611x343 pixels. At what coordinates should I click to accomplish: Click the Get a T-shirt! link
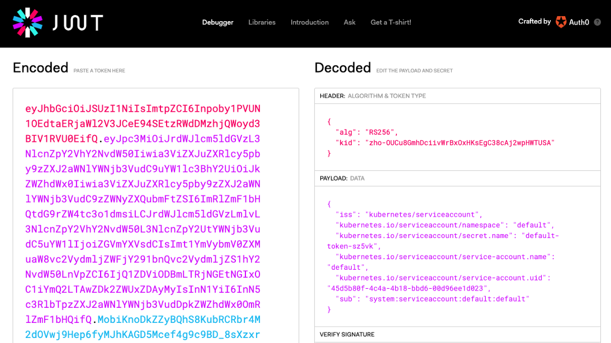[391, 22]
